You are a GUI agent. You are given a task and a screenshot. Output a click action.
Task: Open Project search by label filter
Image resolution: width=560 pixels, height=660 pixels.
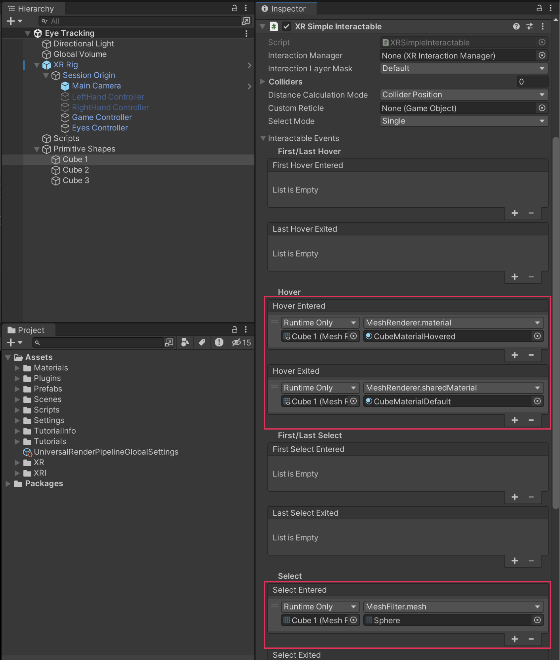(x=202, y=343)
